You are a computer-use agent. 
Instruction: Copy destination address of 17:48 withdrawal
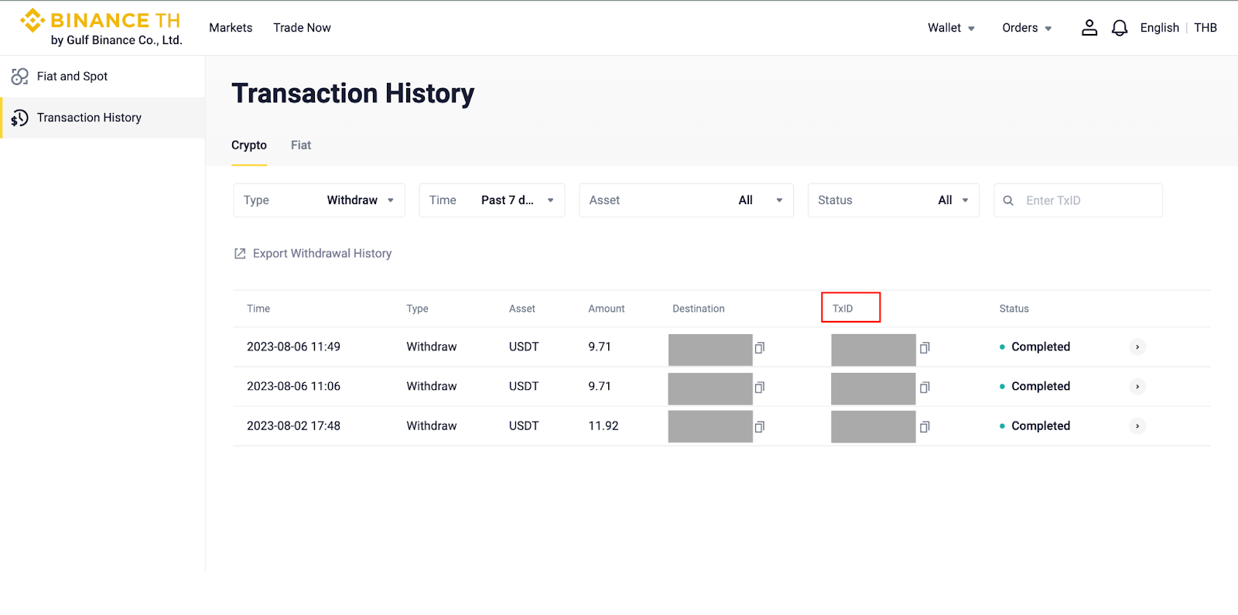[x=760, y=426]
